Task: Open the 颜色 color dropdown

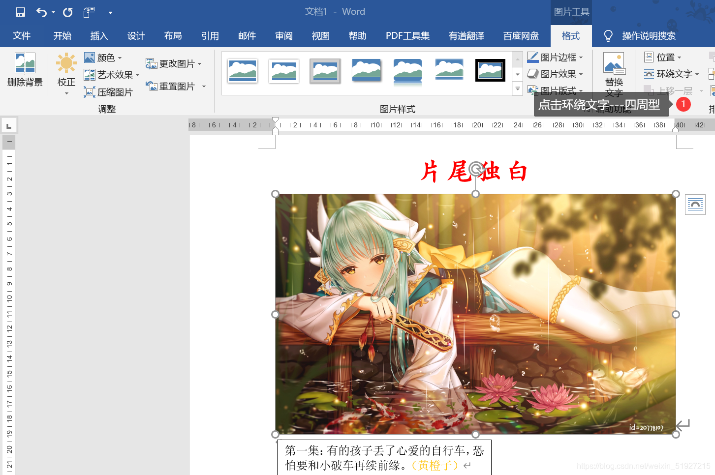Action: point(103,58)
